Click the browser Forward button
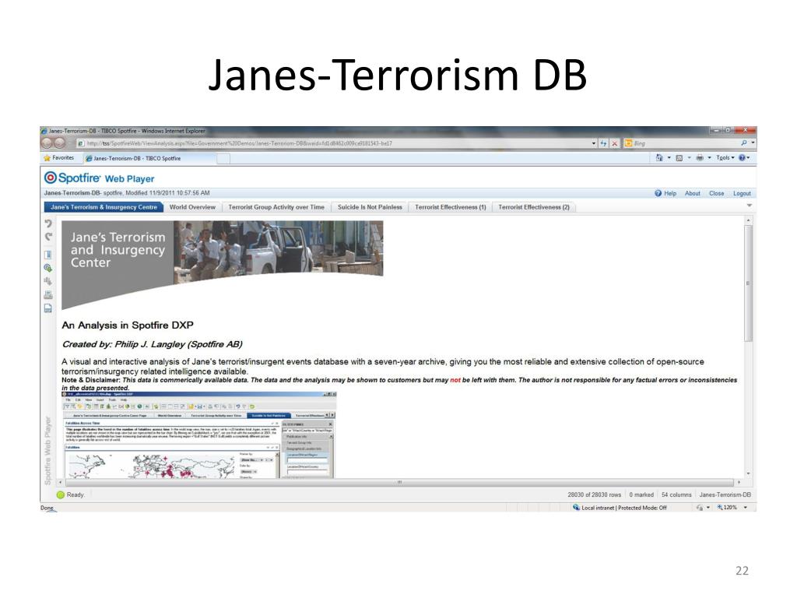 tap(59, 143)
